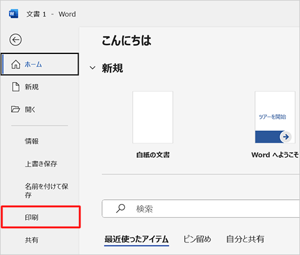This screenshot has width=300, height=255.
Task: Click the house icon beside ホーム
Action: [16, 64]
